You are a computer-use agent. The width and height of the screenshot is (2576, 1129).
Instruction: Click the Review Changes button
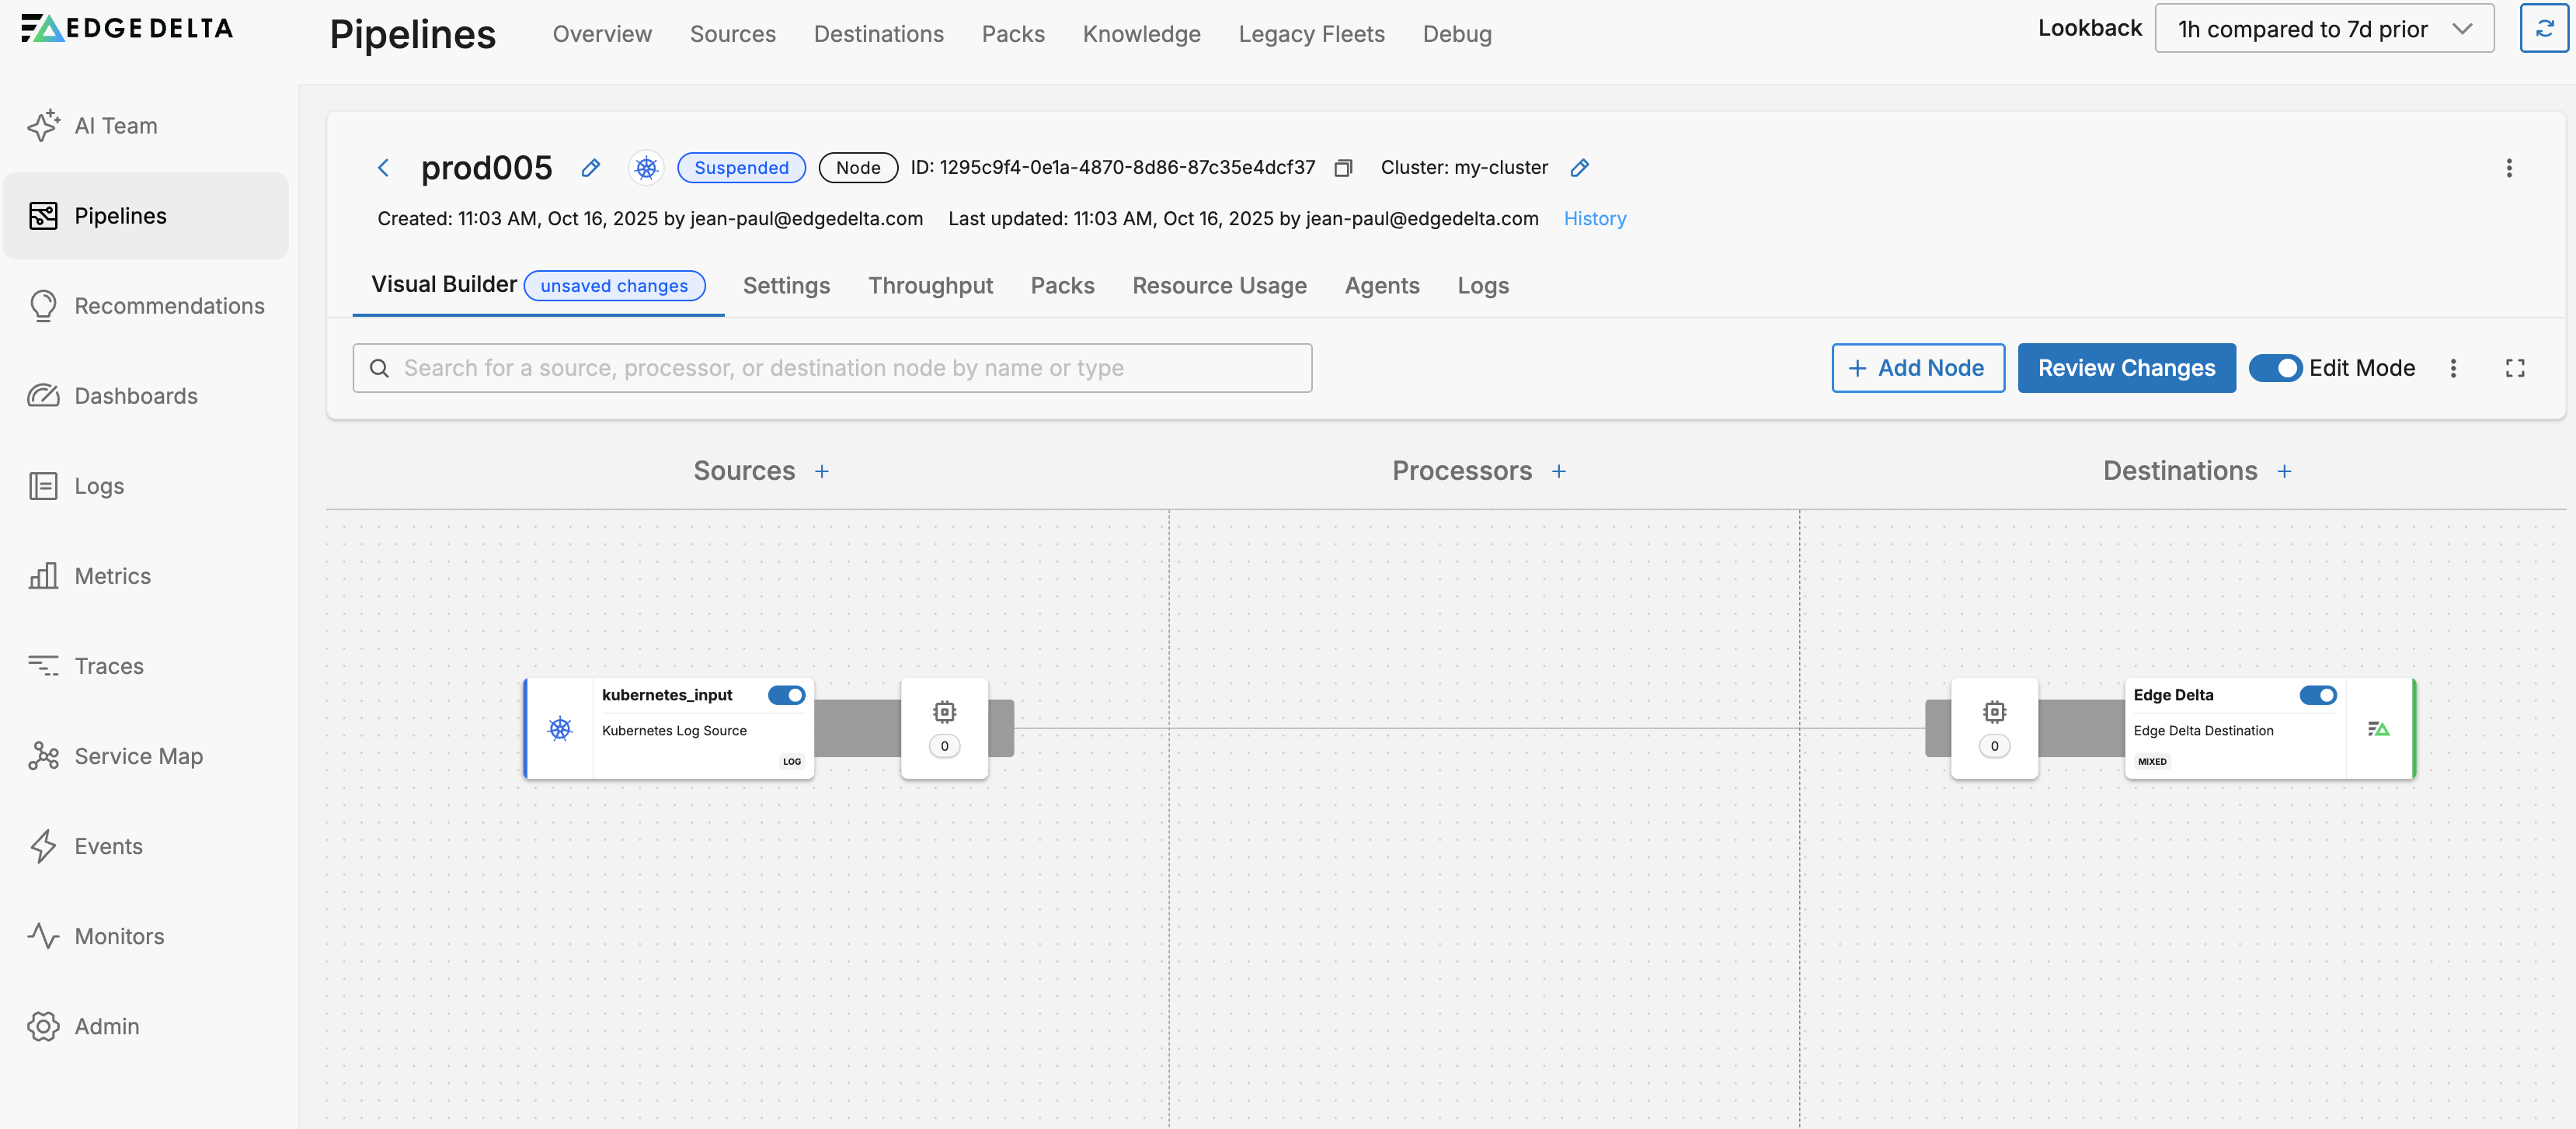2126,369
